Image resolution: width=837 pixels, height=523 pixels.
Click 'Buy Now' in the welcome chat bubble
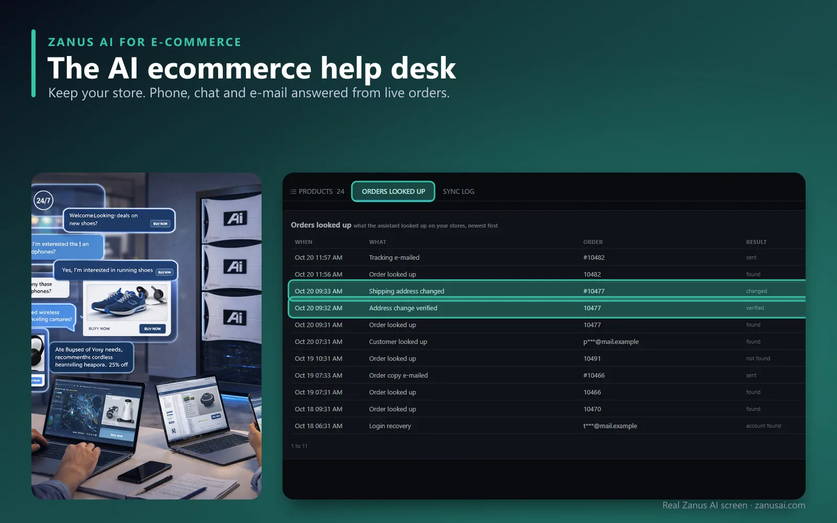click(x=160, y=223)
